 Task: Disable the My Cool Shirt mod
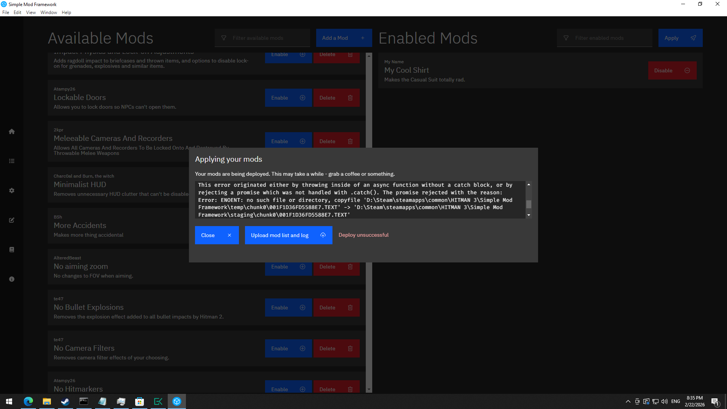672,70
